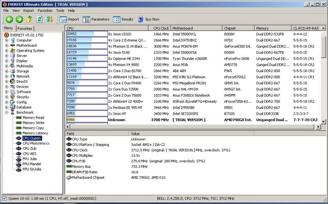Toggle the Queen 10-10 status bar checkbox
The width and height of the screenshot is (328, 204).
click(x=5, y=199)
